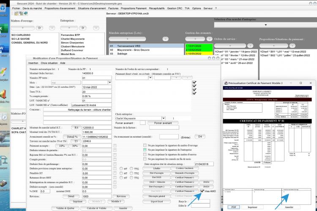Click the 10% acompte button
Image resolution: width=317 pixels, height=211 pixels.
[x=62, y=146]
